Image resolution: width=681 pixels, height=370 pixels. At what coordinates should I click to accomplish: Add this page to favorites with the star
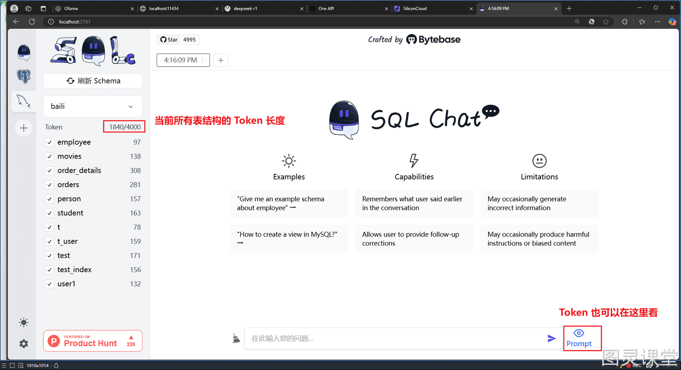point(606,22)
